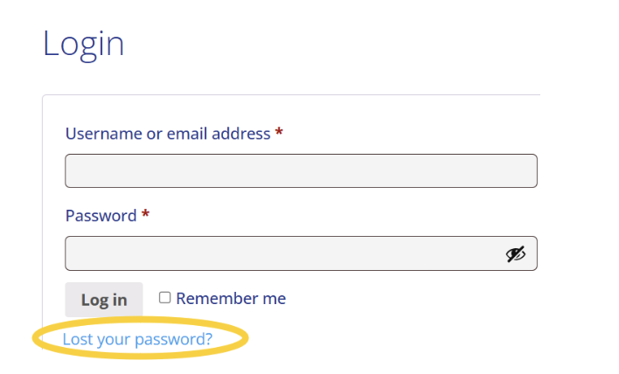Enable the Remember me checkbox
Image resolution: width=619 pixels, height=374 pixels.
click(x=164, y=298)
